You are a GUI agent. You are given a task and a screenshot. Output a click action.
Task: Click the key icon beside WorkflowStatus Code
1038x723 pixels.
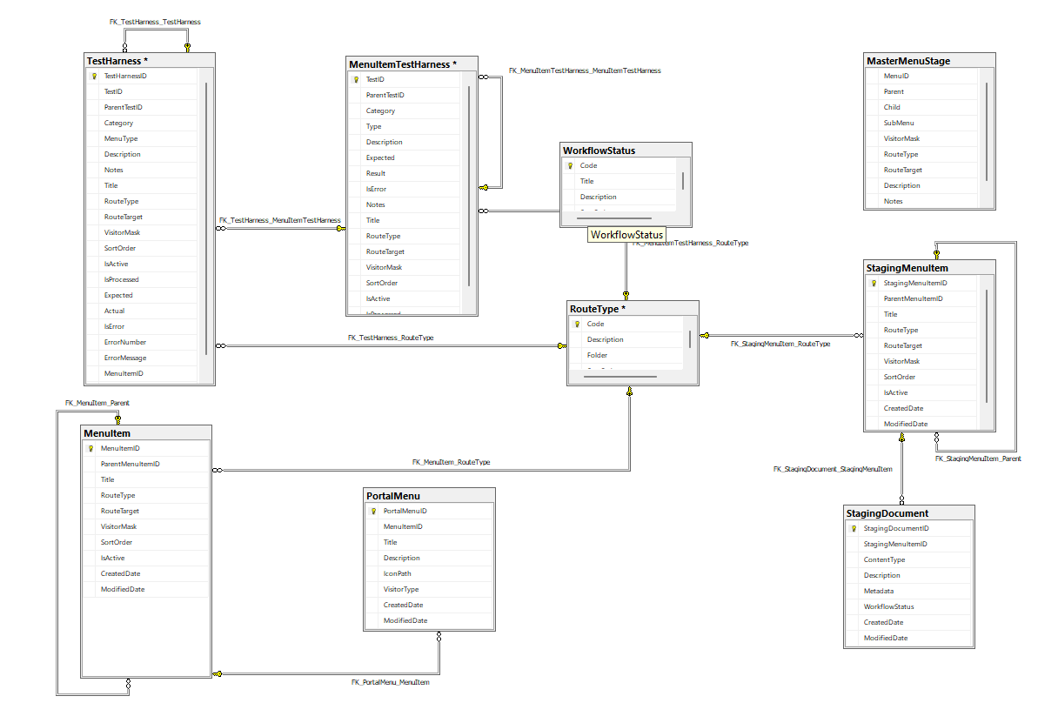pyautogui.click(x=570, y=165)
